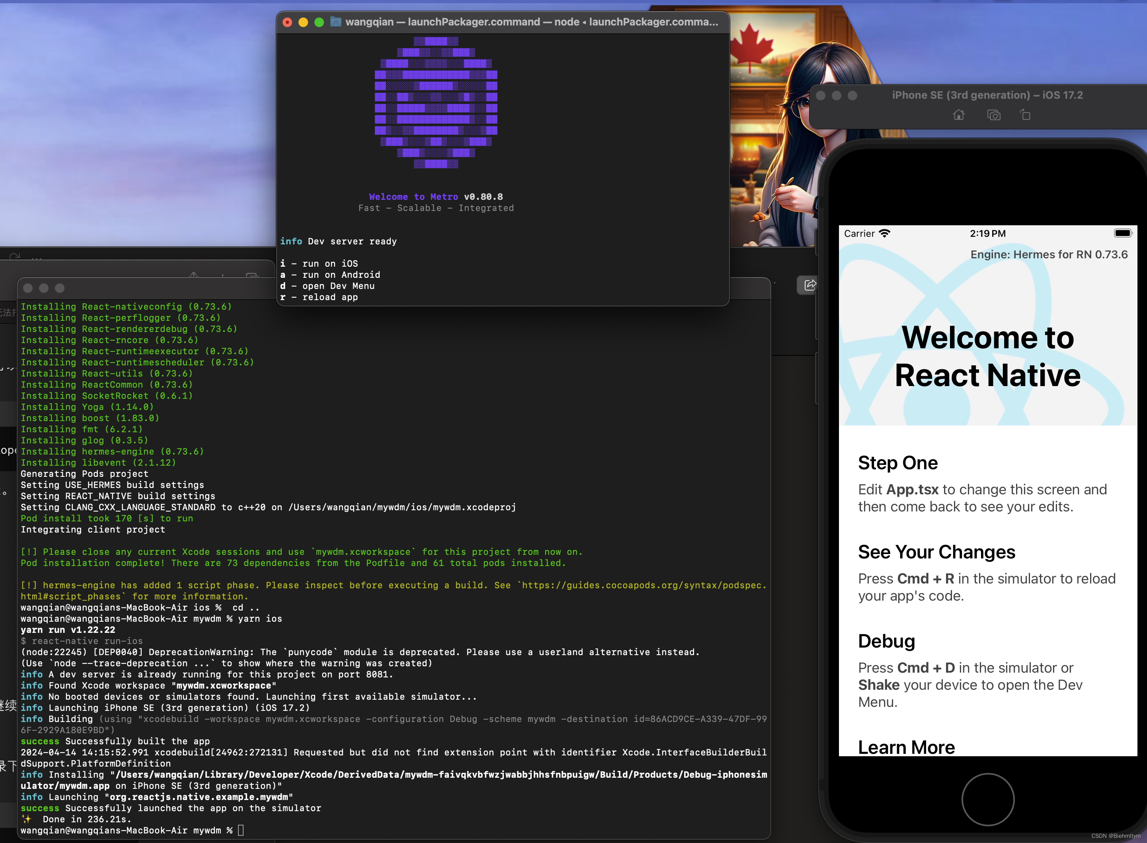Rotate the device using Simulator toolbar icon
The height and width of the screenshot is (843, 1147).
point(1025,115)
